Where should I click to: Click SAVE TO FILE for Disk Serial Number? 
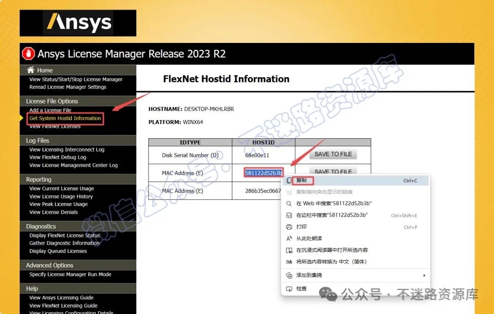333,154
